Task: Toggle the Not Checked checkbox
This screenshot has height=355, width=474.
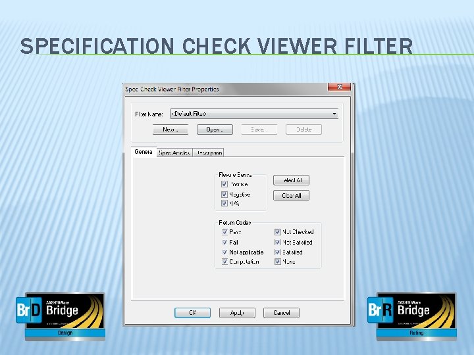Action: 278,232
